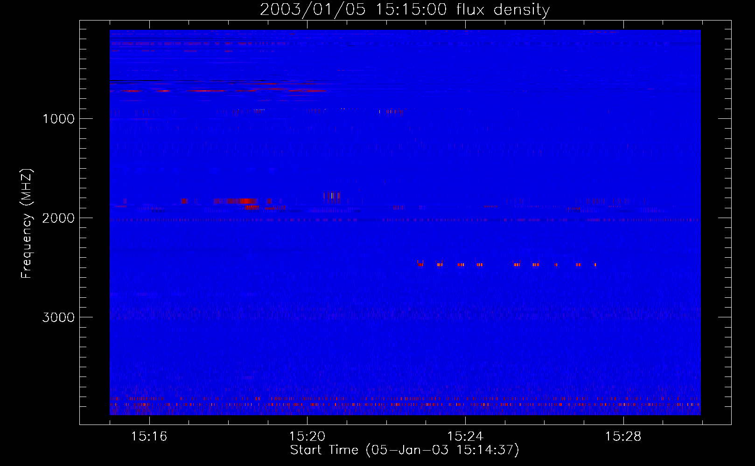Click the 2000 frequency tick label
Image resolution: width=755 pixels, height=466 pixels.
point(58,218)
